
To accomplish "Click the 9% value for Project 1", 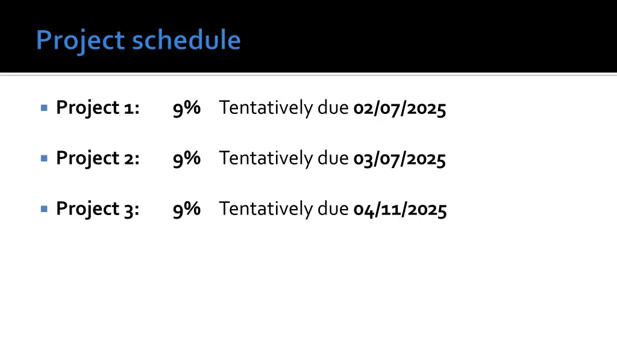I will tap(187, 108).
